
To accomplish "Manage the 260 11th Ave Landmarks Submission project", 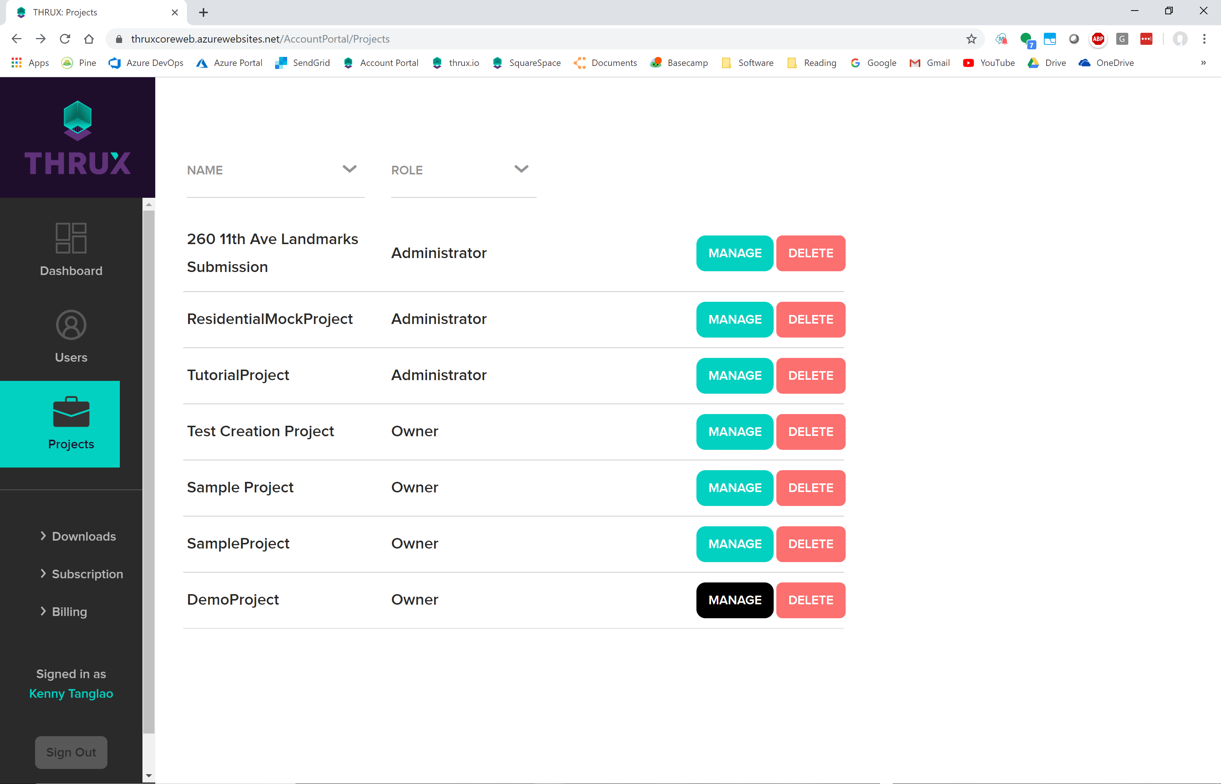I will tap(734, 253).
